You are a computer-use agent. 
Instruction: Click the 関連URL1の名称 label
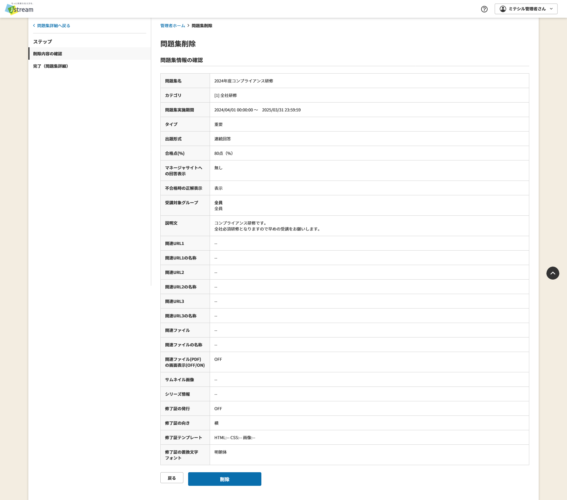pyautogui.click(x=181, y=258)
